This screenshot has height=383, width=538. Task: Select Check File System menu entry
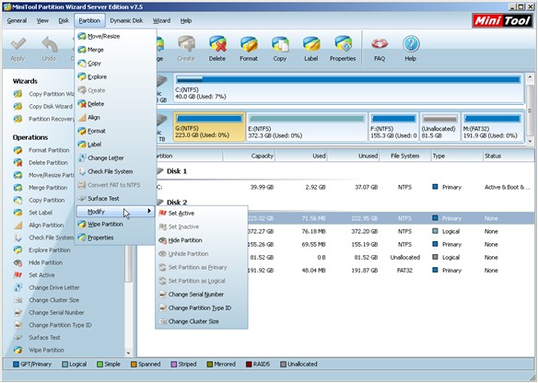(x=115, y=171)
